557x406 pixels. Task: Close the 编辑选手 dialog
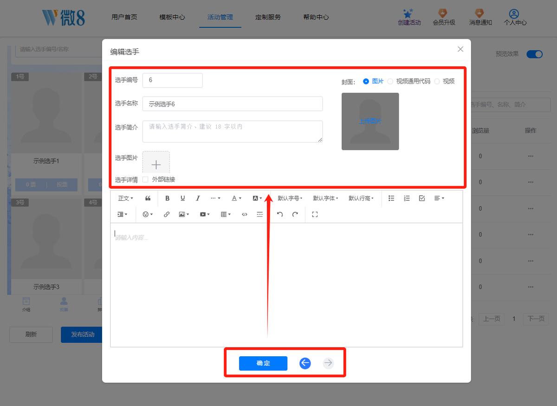click(460, 49)
